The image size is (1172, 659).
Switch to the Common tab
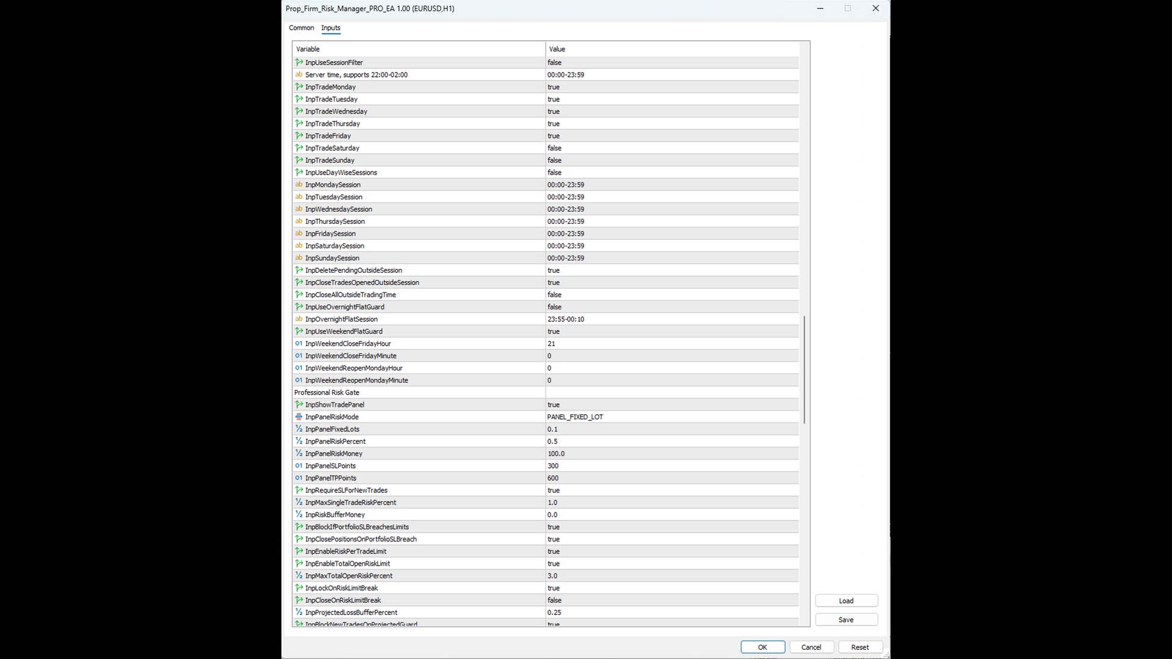[x=302, y=28]
